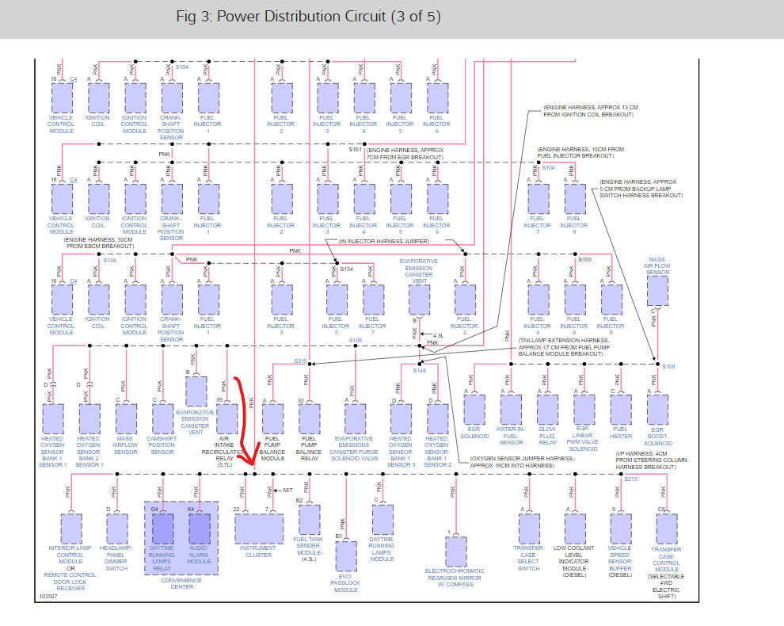
Task: Select the M/T annotation near instrument cluster
Action: [288, 490]
